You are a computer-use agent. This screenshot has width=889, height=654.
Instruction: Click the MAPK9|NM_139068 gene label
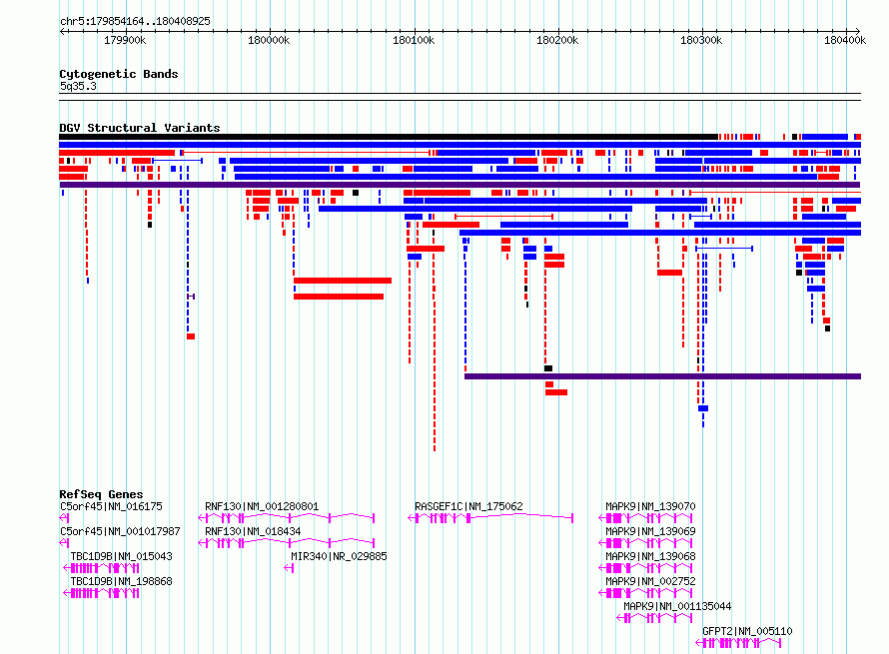click(x=650, y=556)
